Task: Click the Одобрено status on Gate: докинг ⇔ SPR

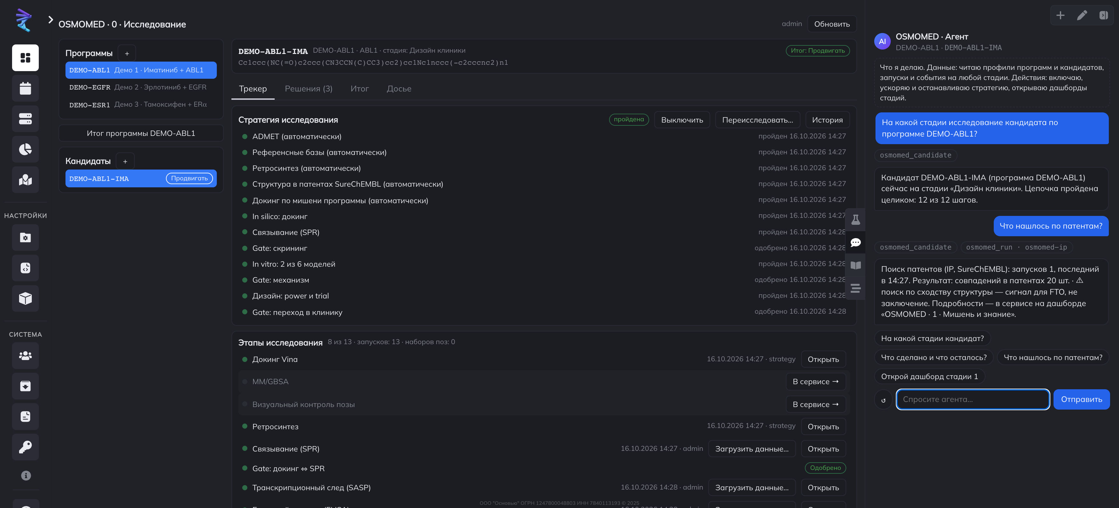Action: point(825,468)
